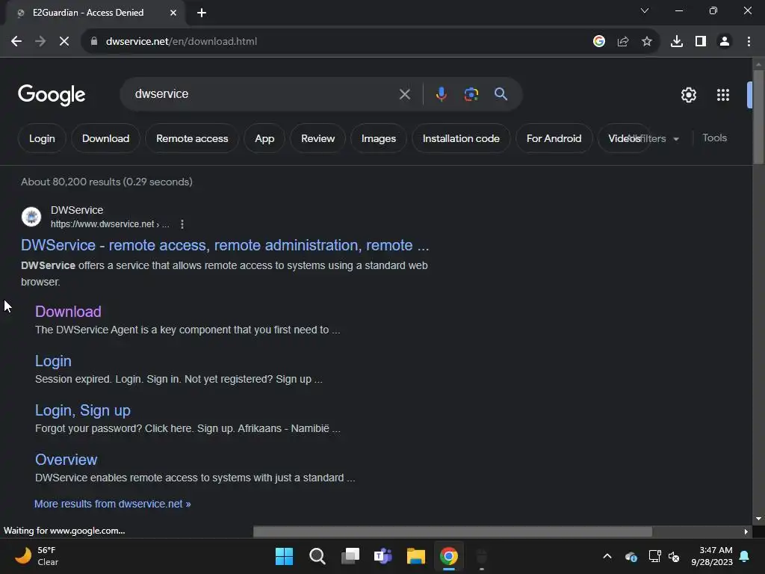Click the OneDrive cloud tray icon
The width and height of the screenshot is (765, 574).
pos(631,556)
